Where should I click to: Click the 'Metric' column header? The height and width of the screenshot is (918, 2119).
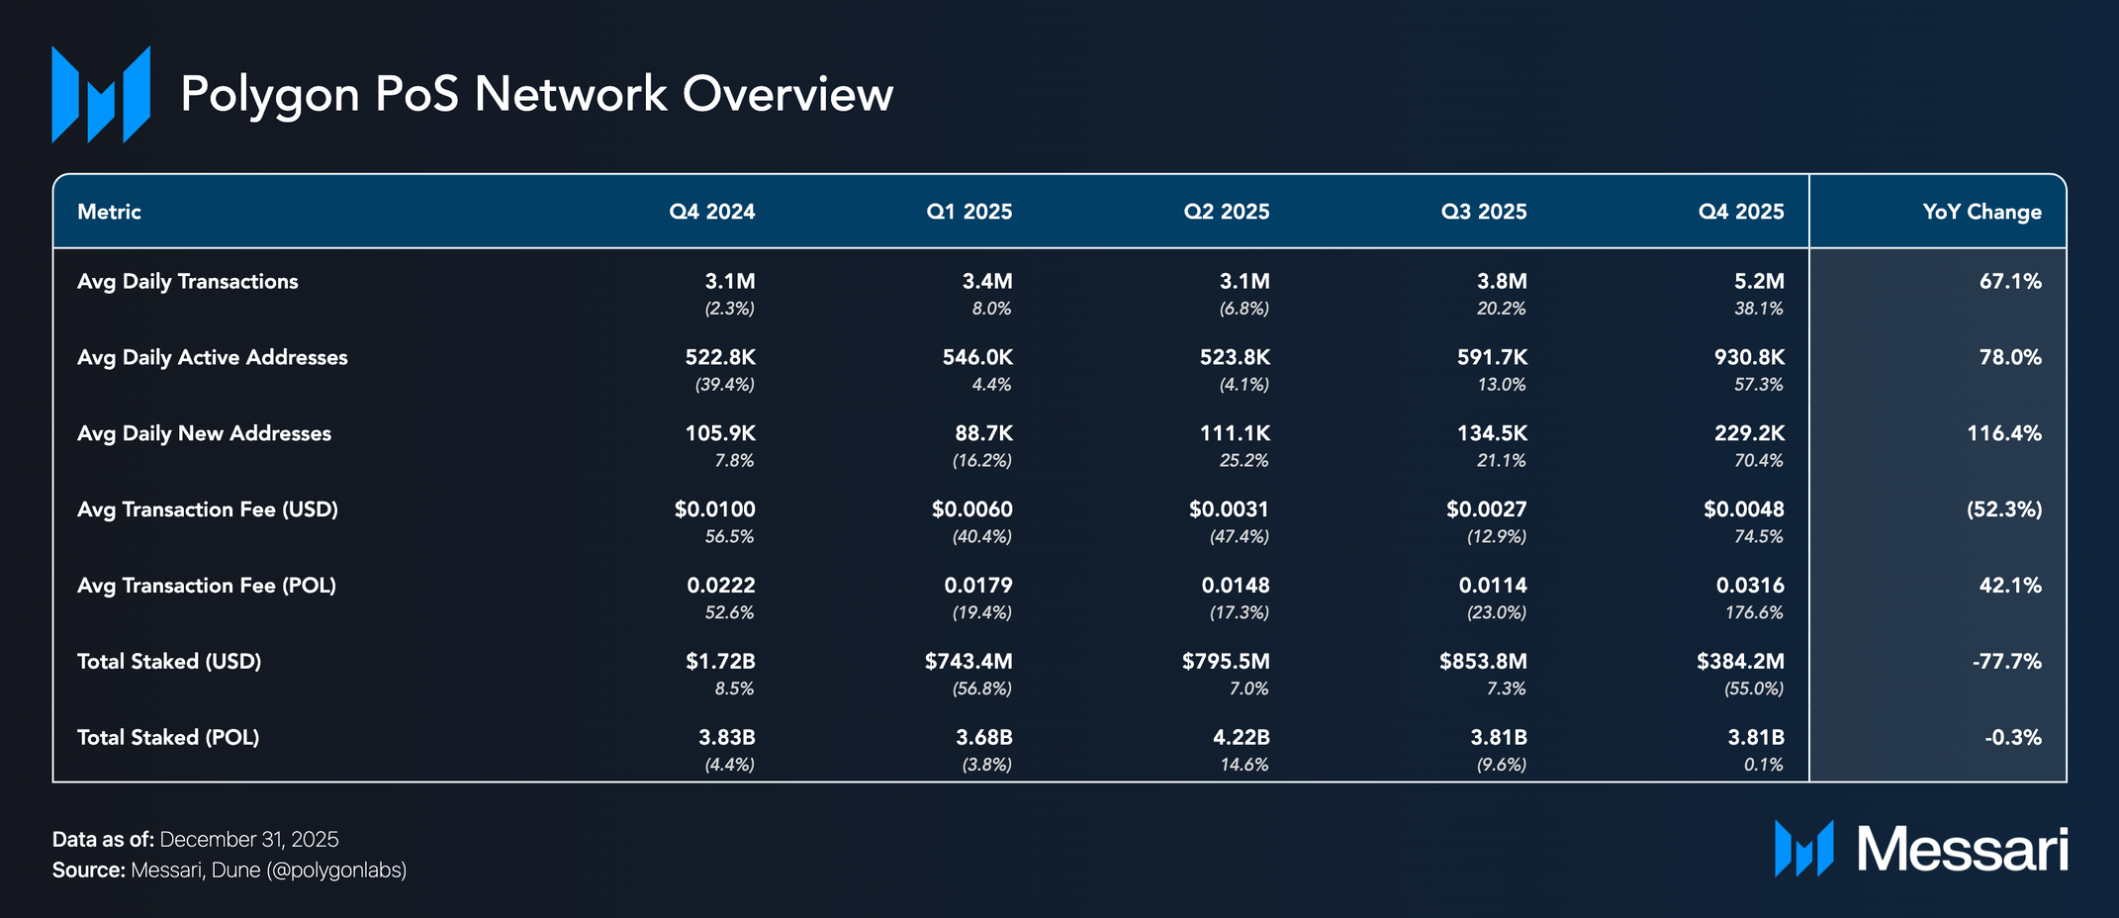(109, 212)
